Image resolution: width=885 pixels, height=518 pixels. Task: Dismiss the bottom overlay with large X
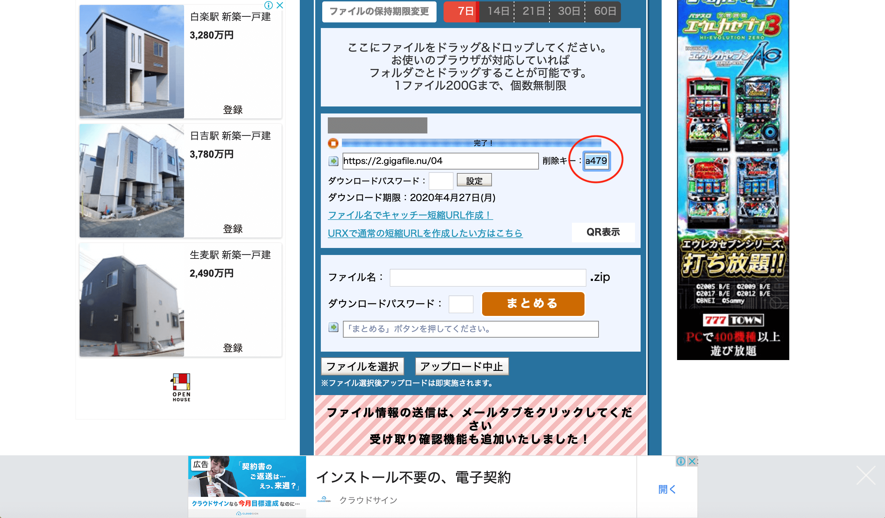(866, 475)
